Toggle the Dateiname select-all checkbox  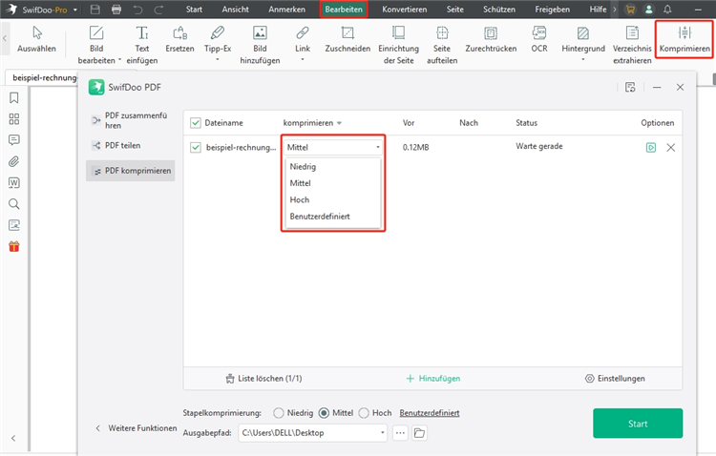[196, 123]
